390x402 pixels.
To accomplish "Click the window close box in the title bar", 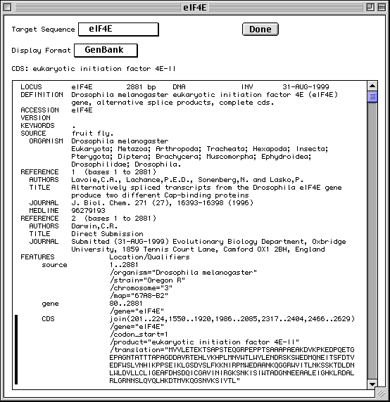I will click(x=8, y=8).
